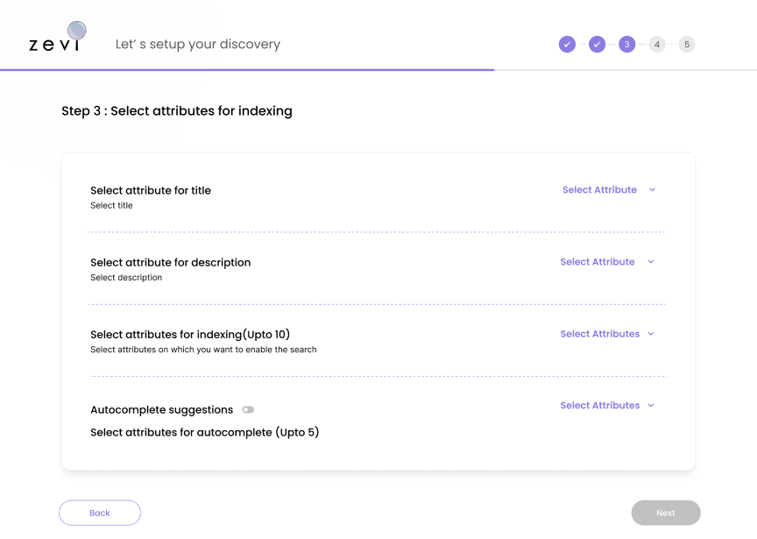Click the Autocomplete suggestions label

162,410
